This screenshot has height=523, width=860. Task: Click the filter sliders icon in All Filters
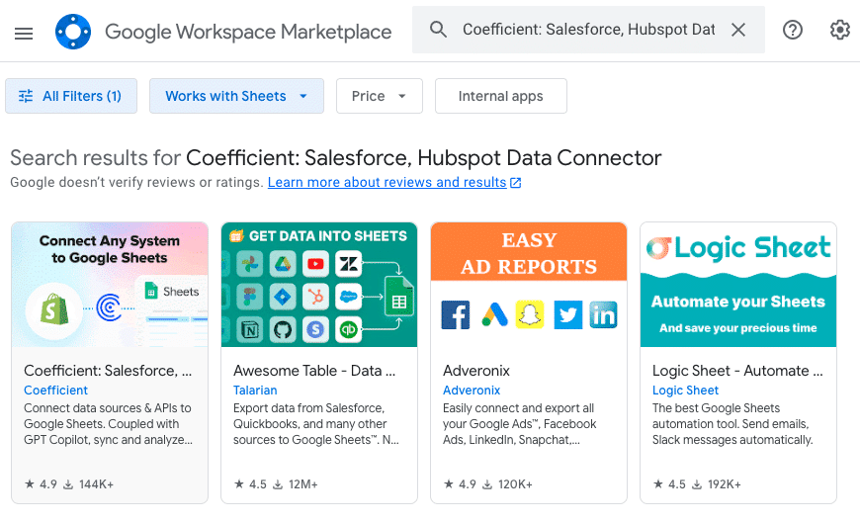[x=26, y=96]
